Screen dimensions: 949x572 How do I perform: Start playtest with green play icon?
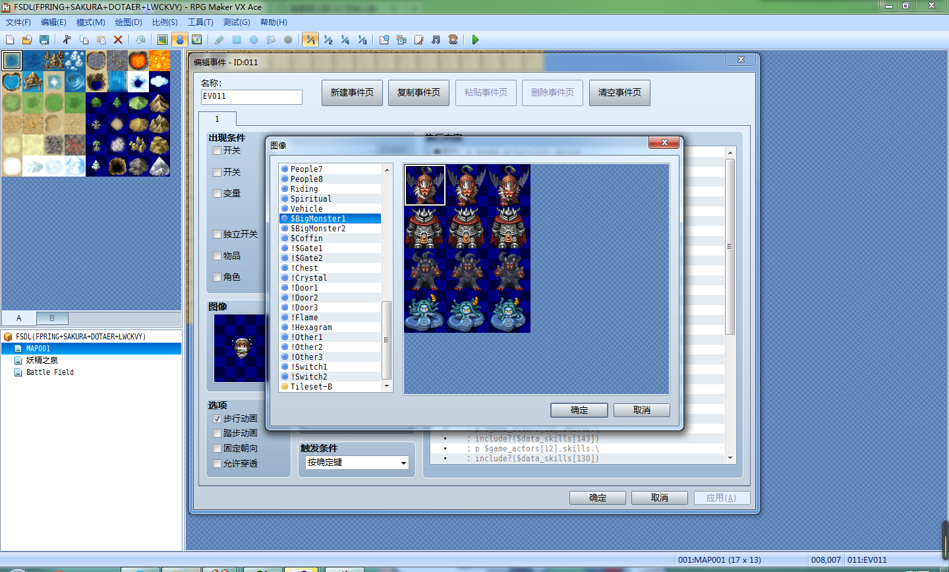point(475,40)
